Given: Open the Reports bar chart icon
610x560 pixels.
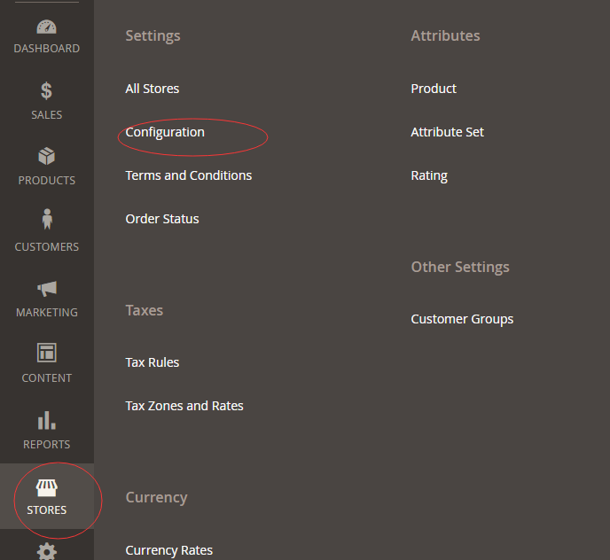Looking at the screenshot, I should pos(47,420).
